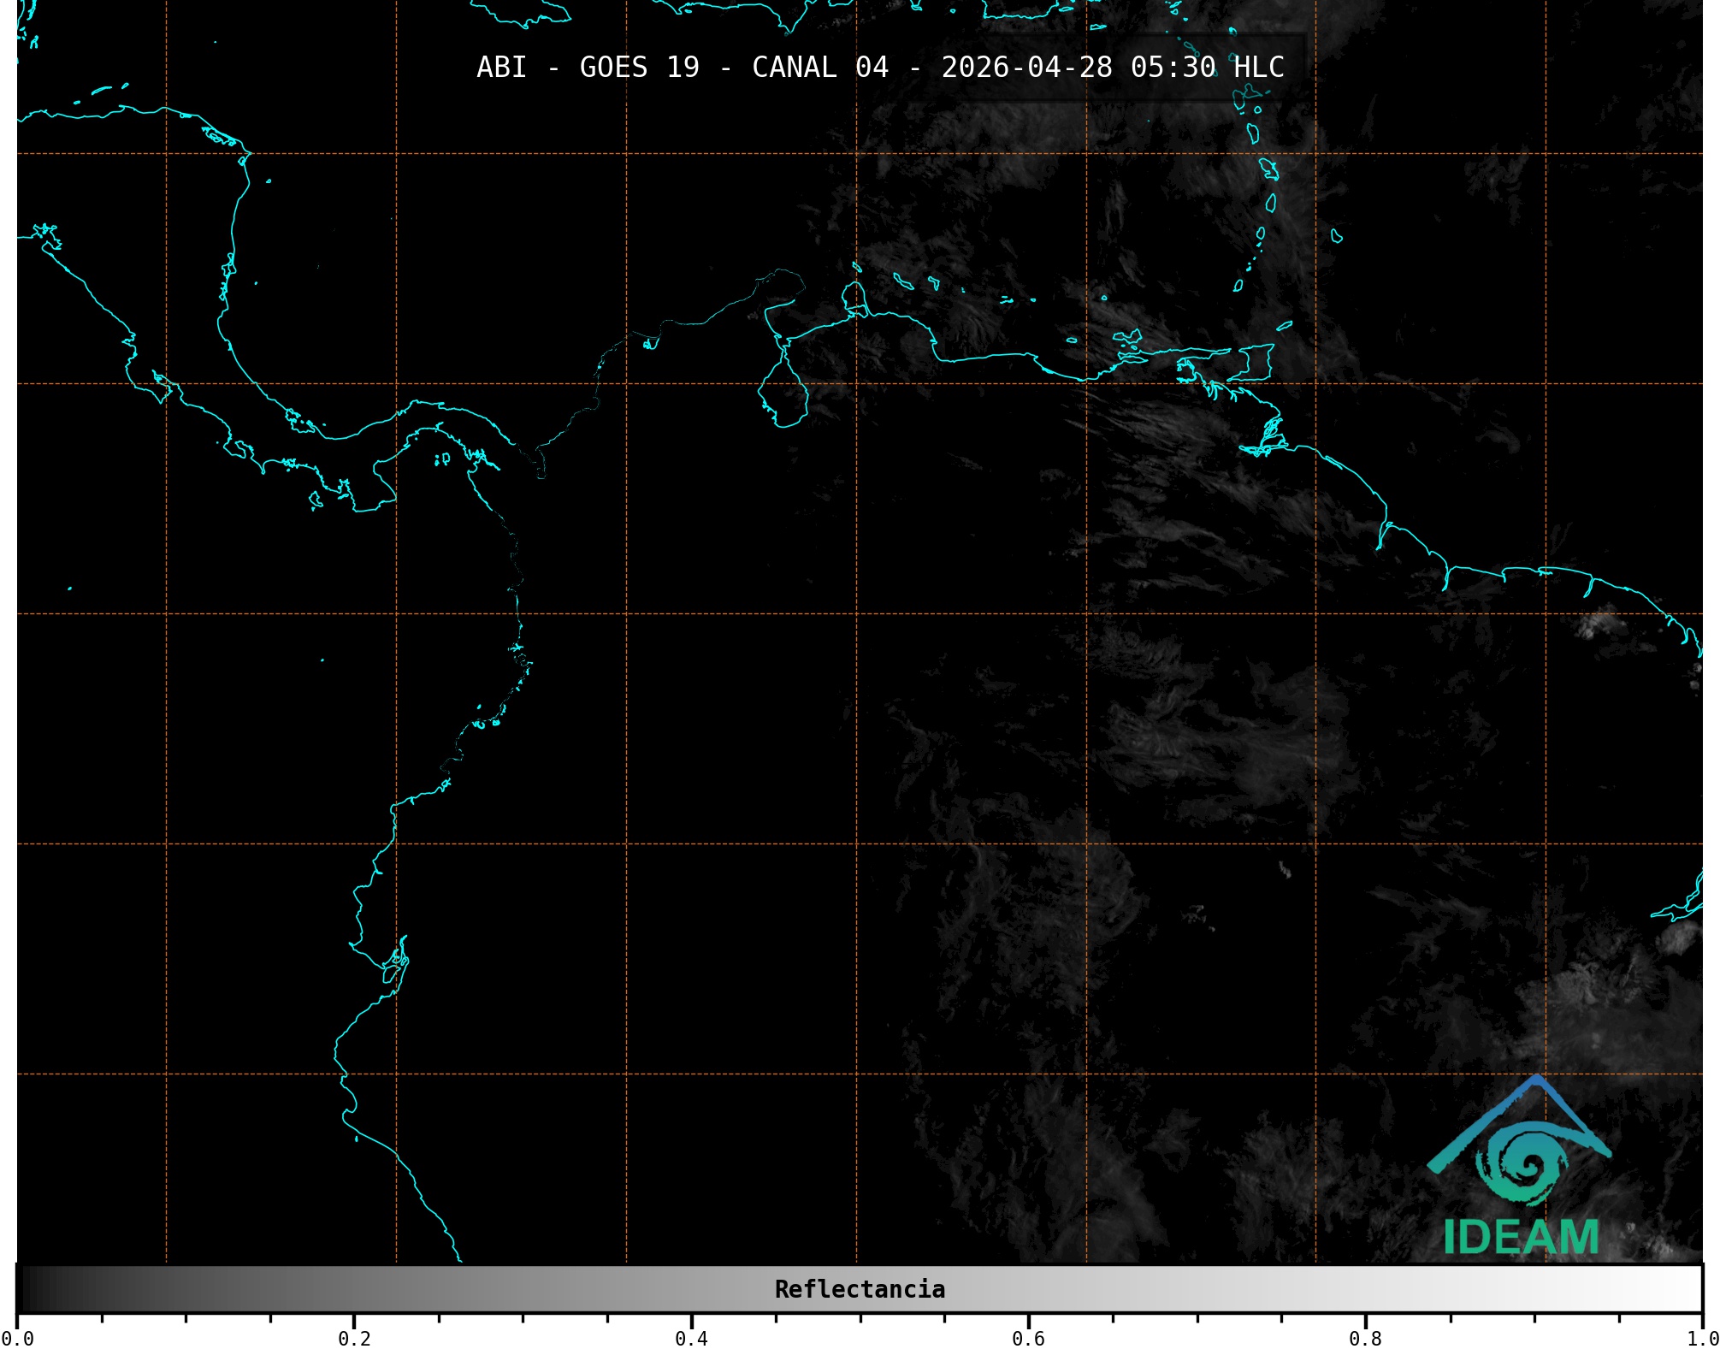Click the 0.2 tick label on colorbar
The height and width of the screenshot is (1349, 1720).
[354, 1338]
